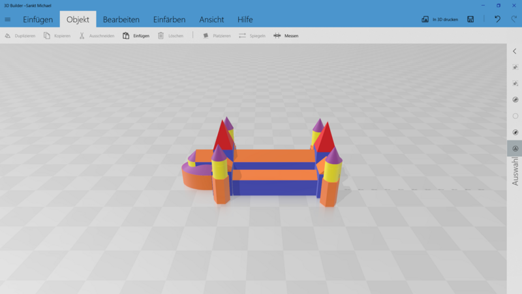Save the model with the floppy disk icon
The width and height of the screenshot is (522, 294).
(470, 20)
